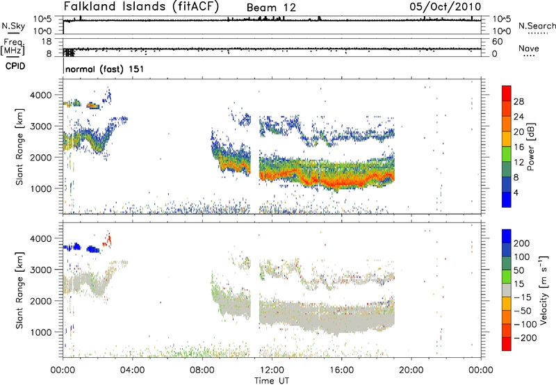Select the '-100' velocity colorbar label

[525, 324]
